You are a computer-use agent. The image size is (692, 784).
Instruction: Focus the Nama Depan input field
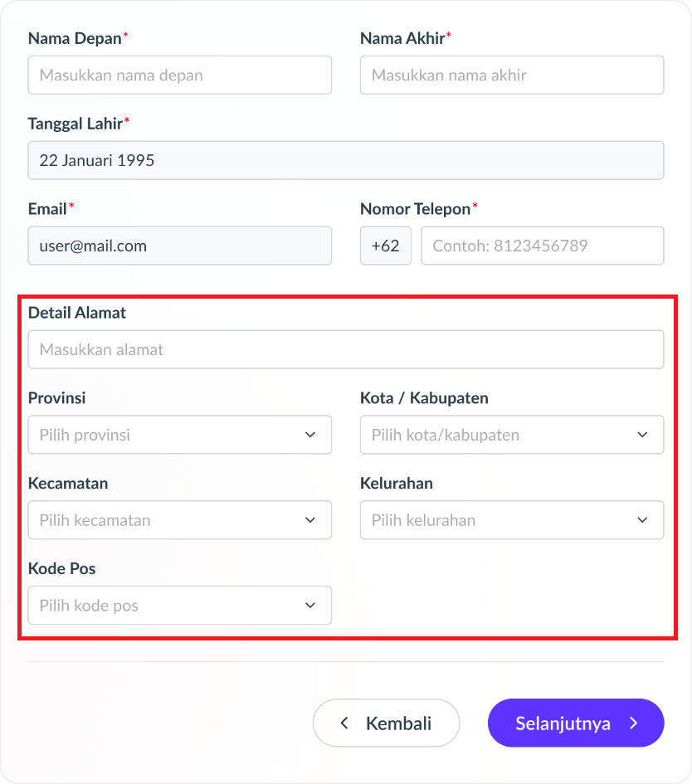point(180,75)
